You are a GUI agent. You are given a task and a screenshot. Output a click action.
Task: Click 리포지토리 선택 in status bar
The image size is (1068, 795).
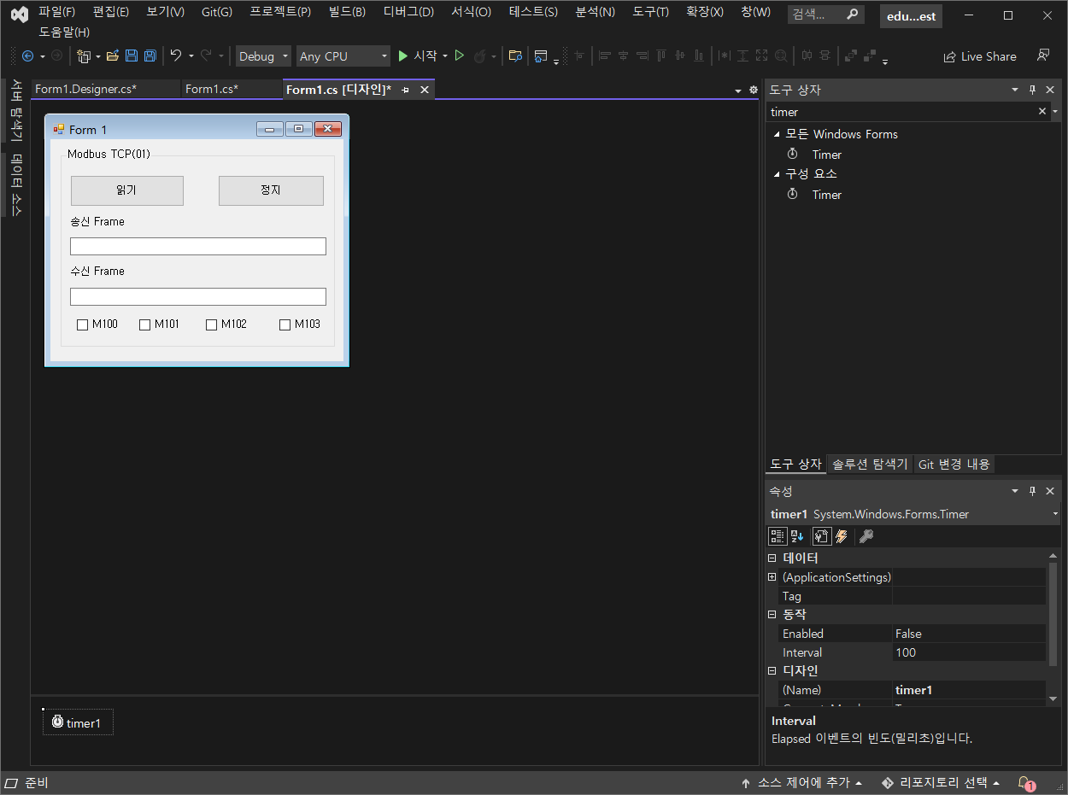939,783
